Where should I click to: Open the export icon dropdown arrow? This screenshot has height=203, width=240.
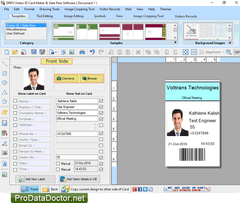(x=56, y=53)
